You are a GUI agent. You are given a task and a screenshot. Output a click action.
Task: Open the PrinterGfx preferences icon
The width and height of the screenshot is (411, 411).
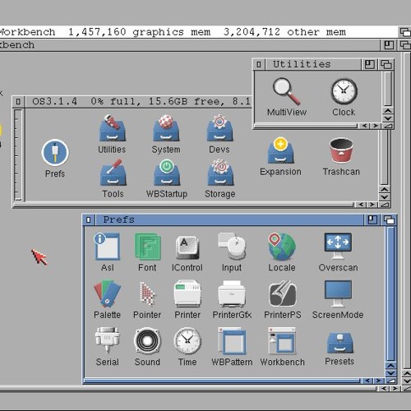232,293
